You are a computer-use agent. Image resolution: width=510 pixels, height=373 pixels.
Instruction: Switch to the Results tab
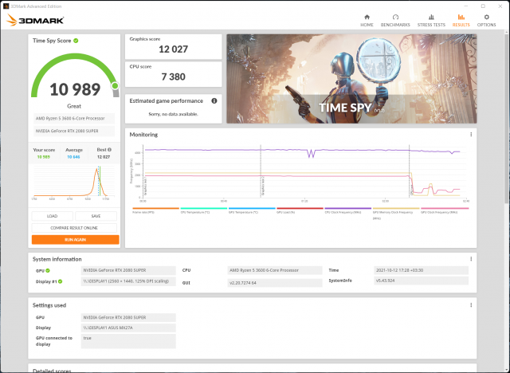point(461,19)
